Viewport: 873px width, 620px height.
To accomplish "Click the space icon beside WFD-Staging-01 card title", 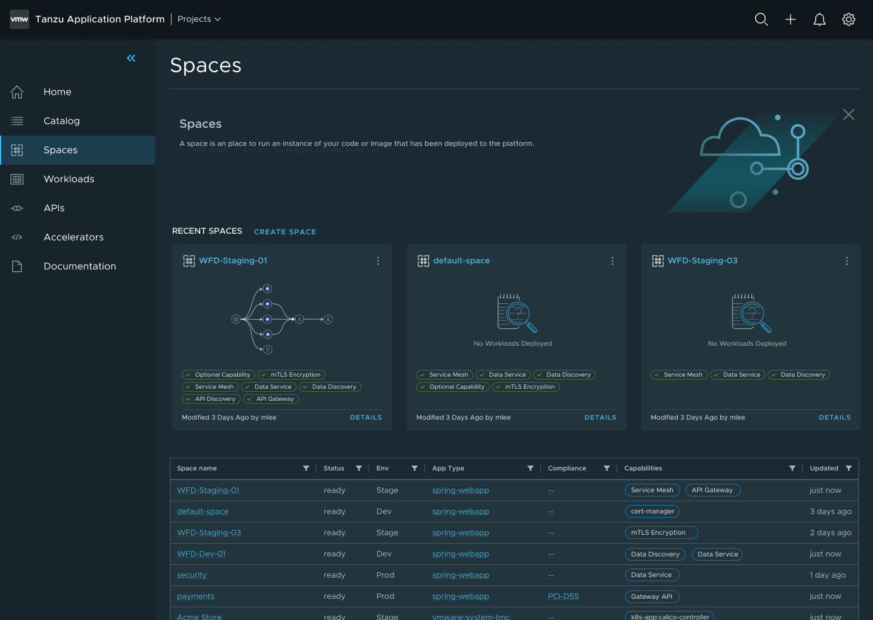I will pyautogui.click(x=189, y=261).
